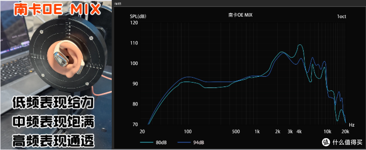This screenshot has width=366, height=150.
Task: Click the 500 frequency tick label
Action: pyautogui.click(x=236, y=132)
